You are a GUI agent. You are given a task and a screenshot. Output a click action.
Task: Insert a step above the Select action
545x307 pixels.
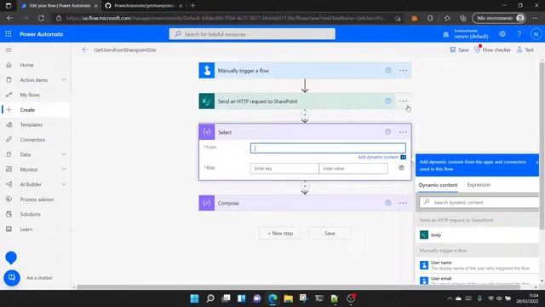[x=305, y=114]
